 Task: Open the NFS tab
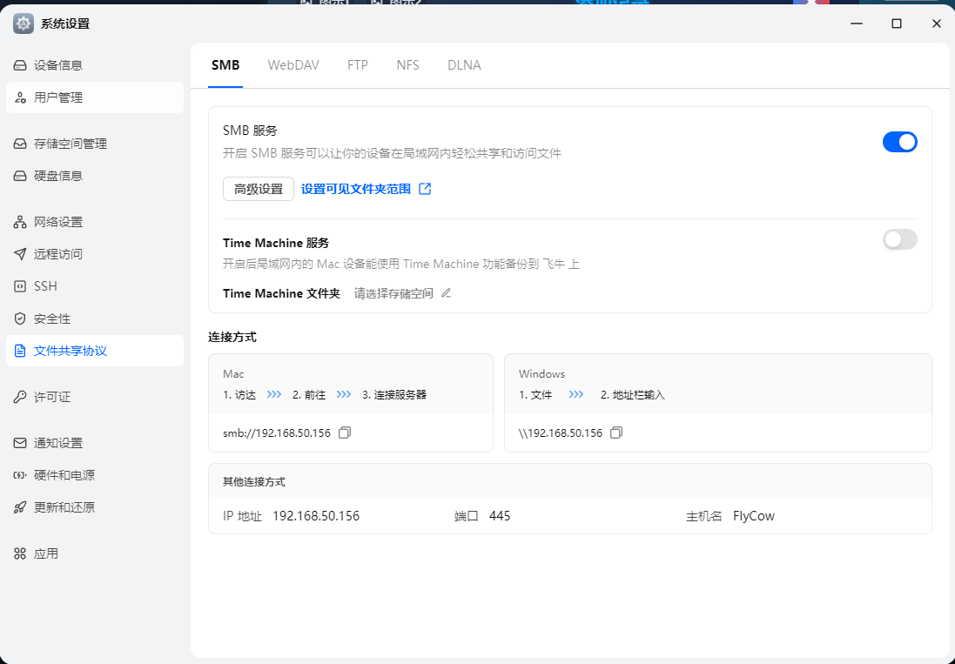pos(407,65)
